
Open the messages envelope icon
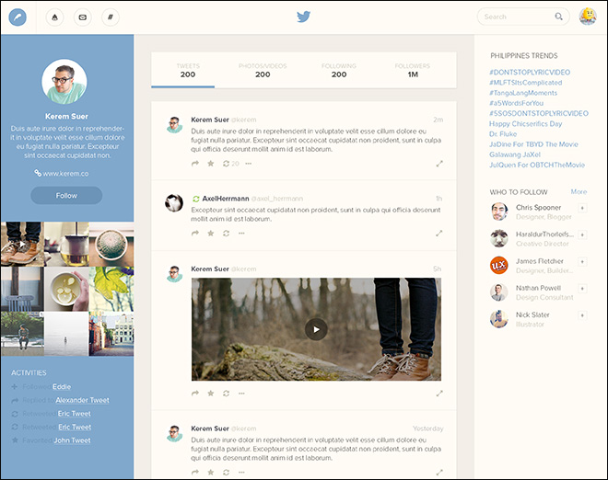[x=83, y=17]
